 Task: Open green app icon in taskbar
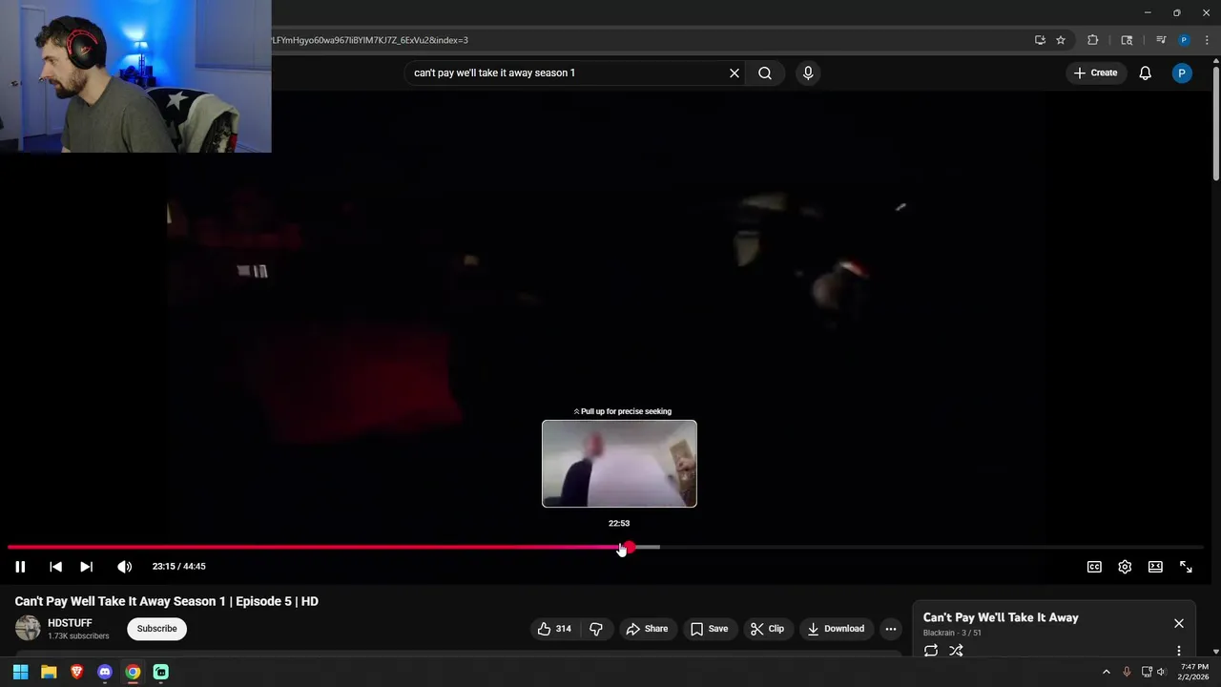[161, 672]
